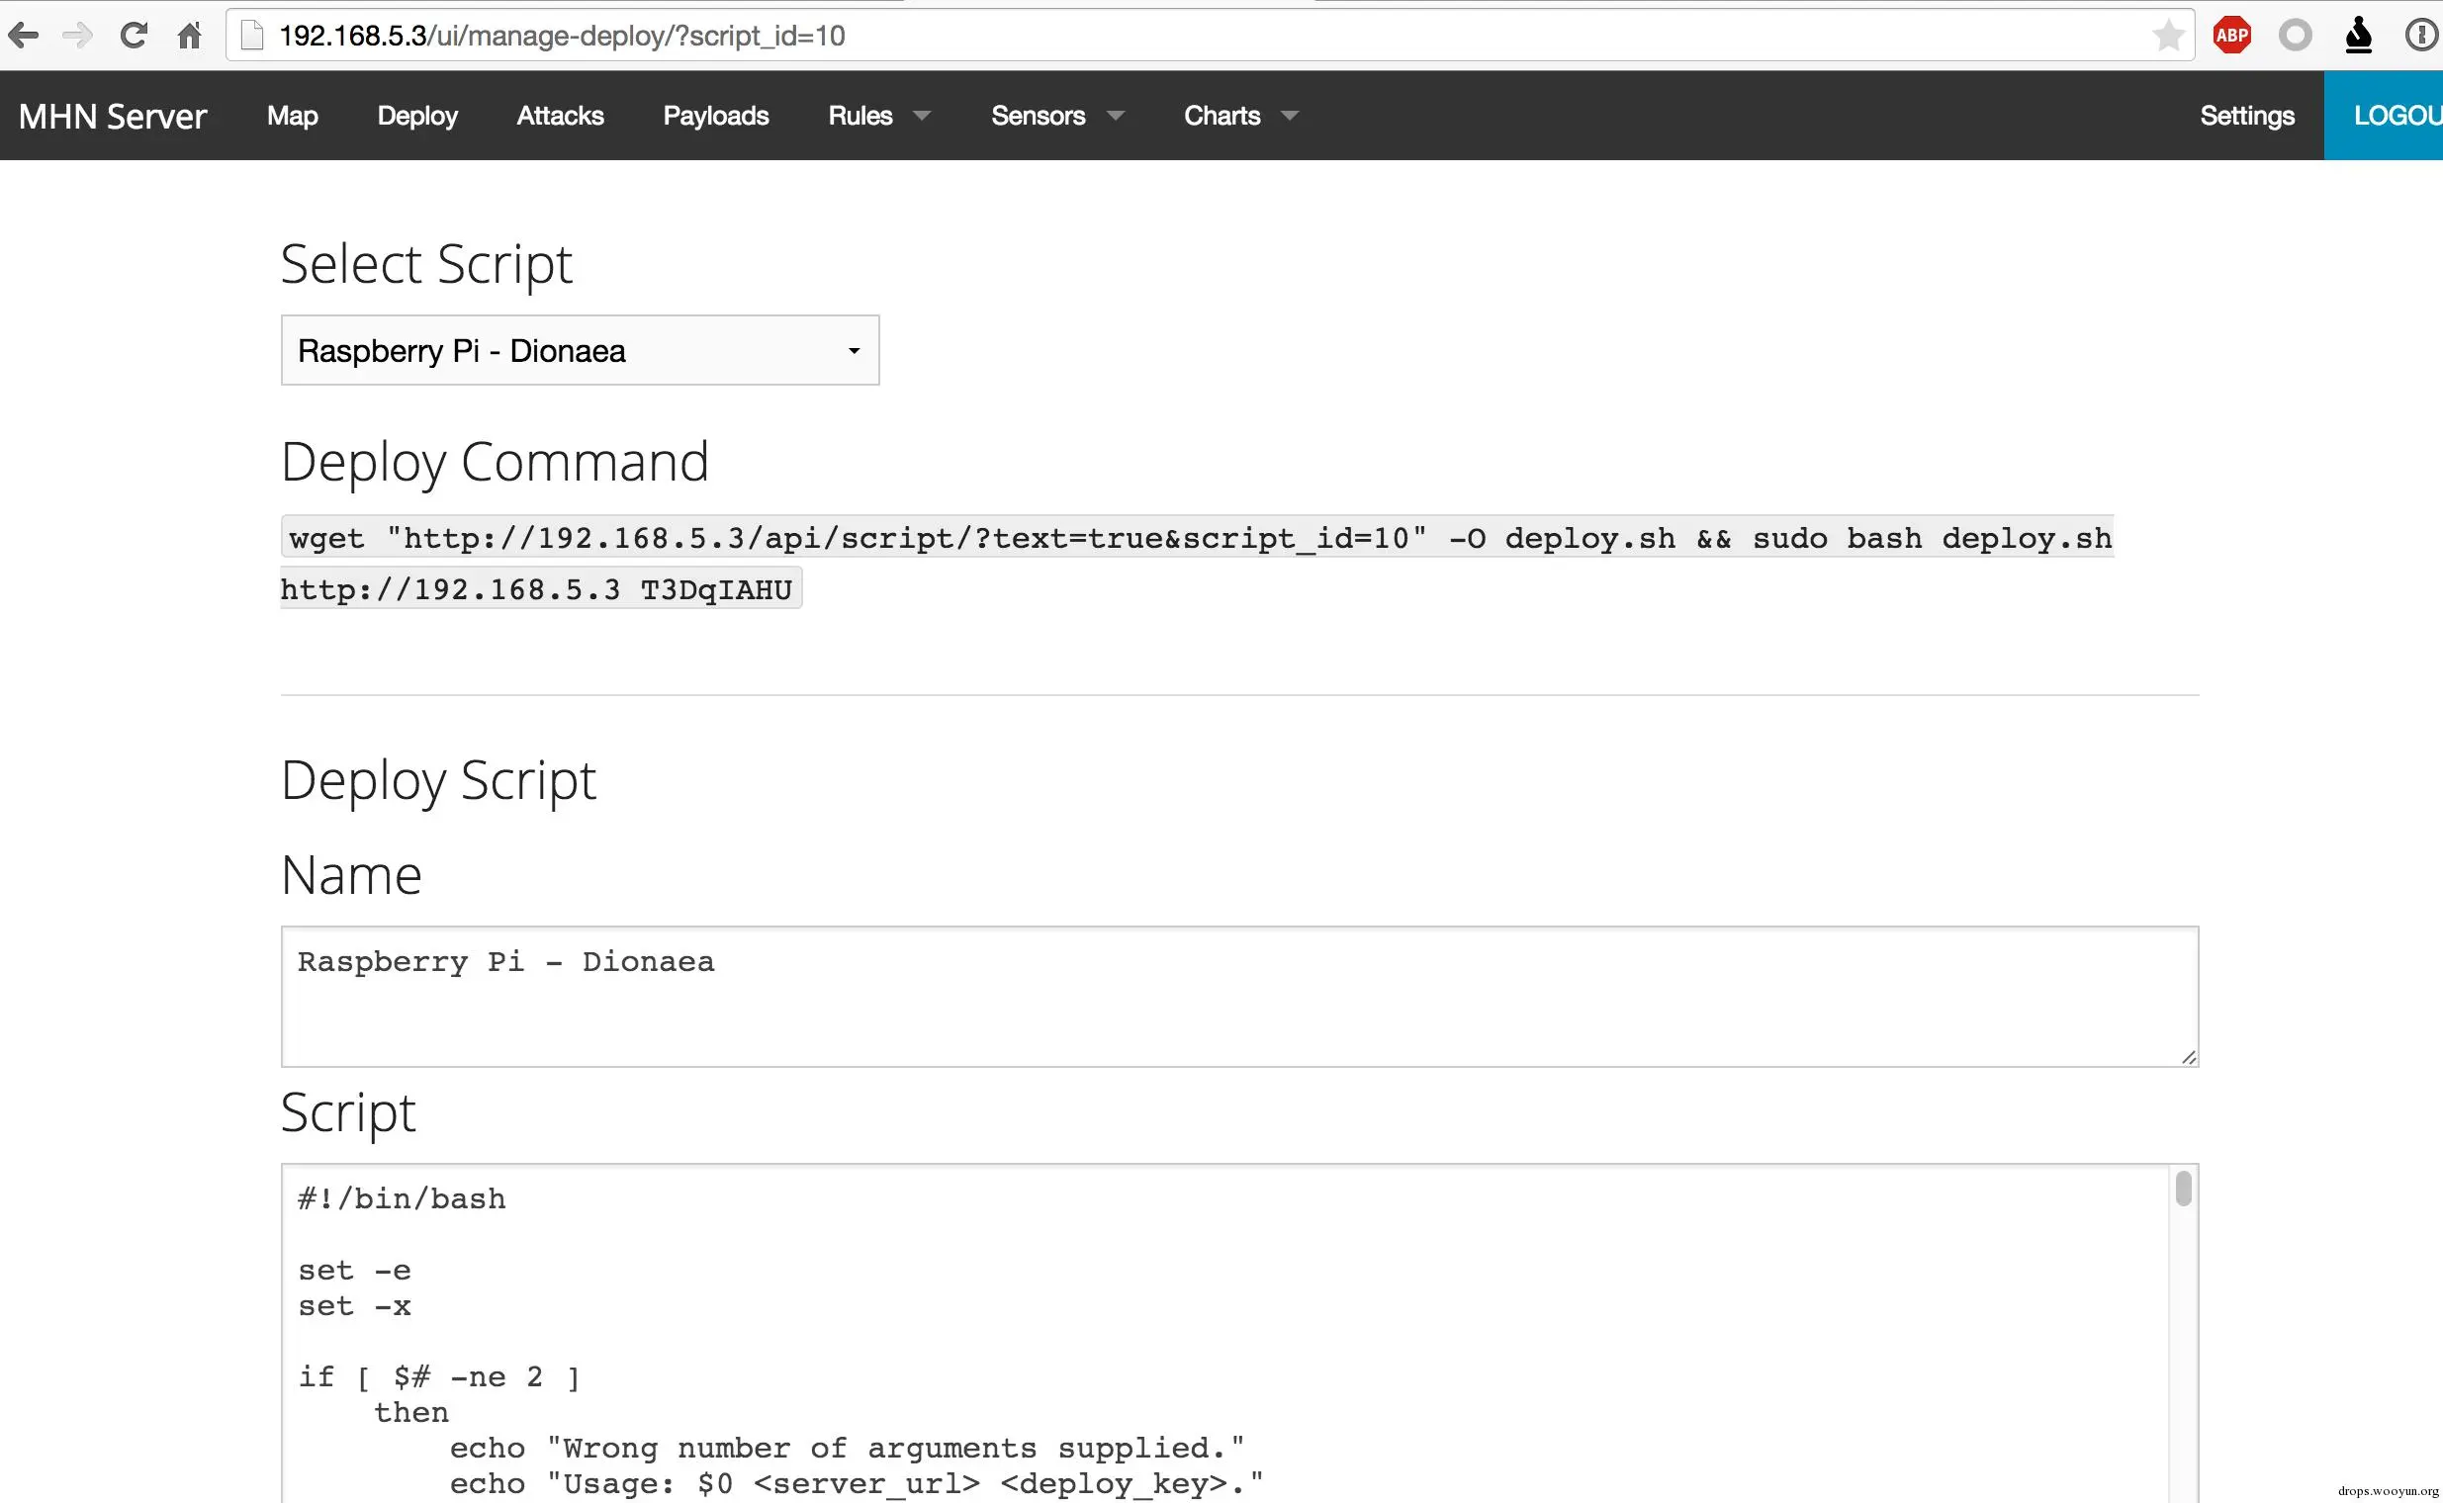Open the Payloads page
Image resolution: width=2443 pixels, height=1503 pixels.
click(716, 116)
